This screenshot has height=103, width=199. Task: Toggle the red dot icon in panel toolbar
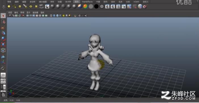23,16
